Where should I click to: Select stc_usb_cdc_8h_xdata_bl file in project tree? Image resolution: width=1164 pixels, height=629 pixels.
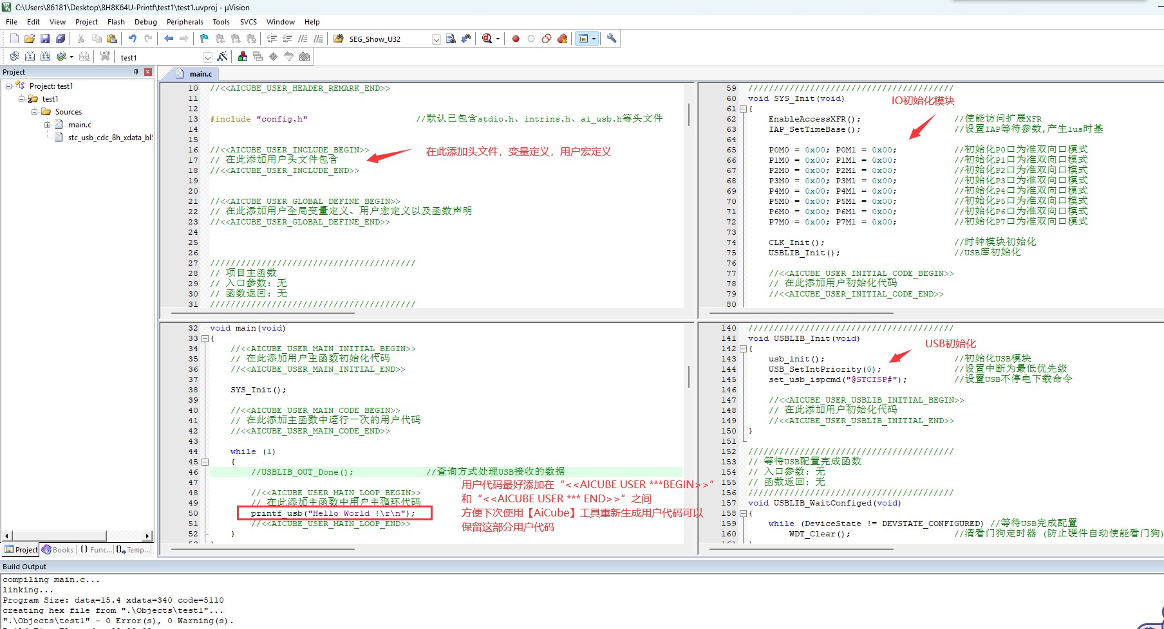tap(104, 138)
